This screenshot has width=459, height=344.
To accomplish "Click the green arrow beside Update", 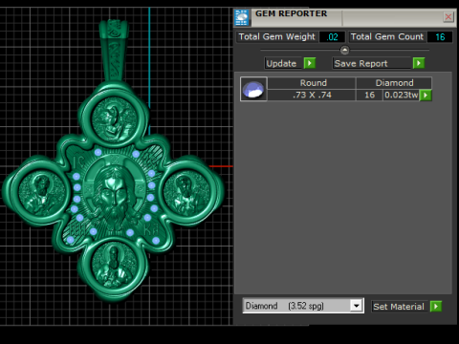I will point(310,63).
